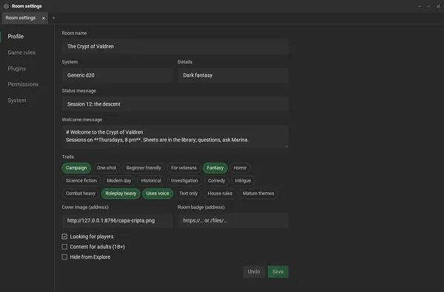The width and height of the screenshot is (444, 292).
Task: Click the Room name field
Action: pos(175,47)
